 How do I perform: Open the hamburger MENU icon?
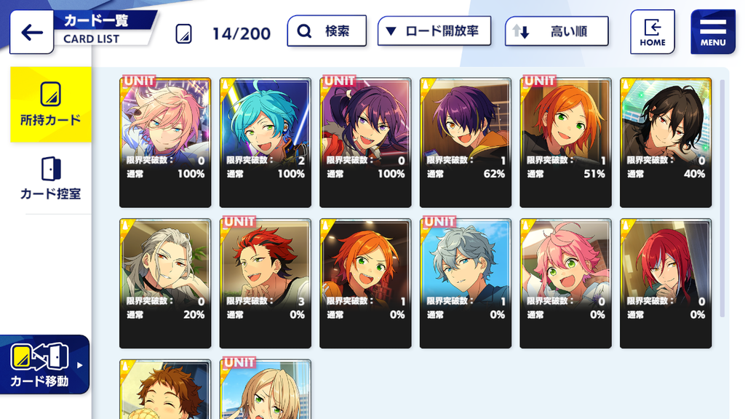tap(713, 32)
